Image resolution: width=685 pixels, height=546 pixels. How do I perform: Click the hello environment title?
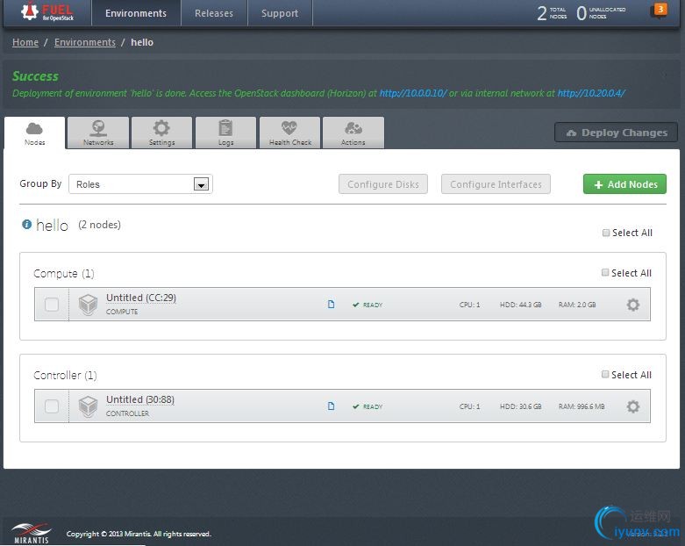[x=52, y=226]
